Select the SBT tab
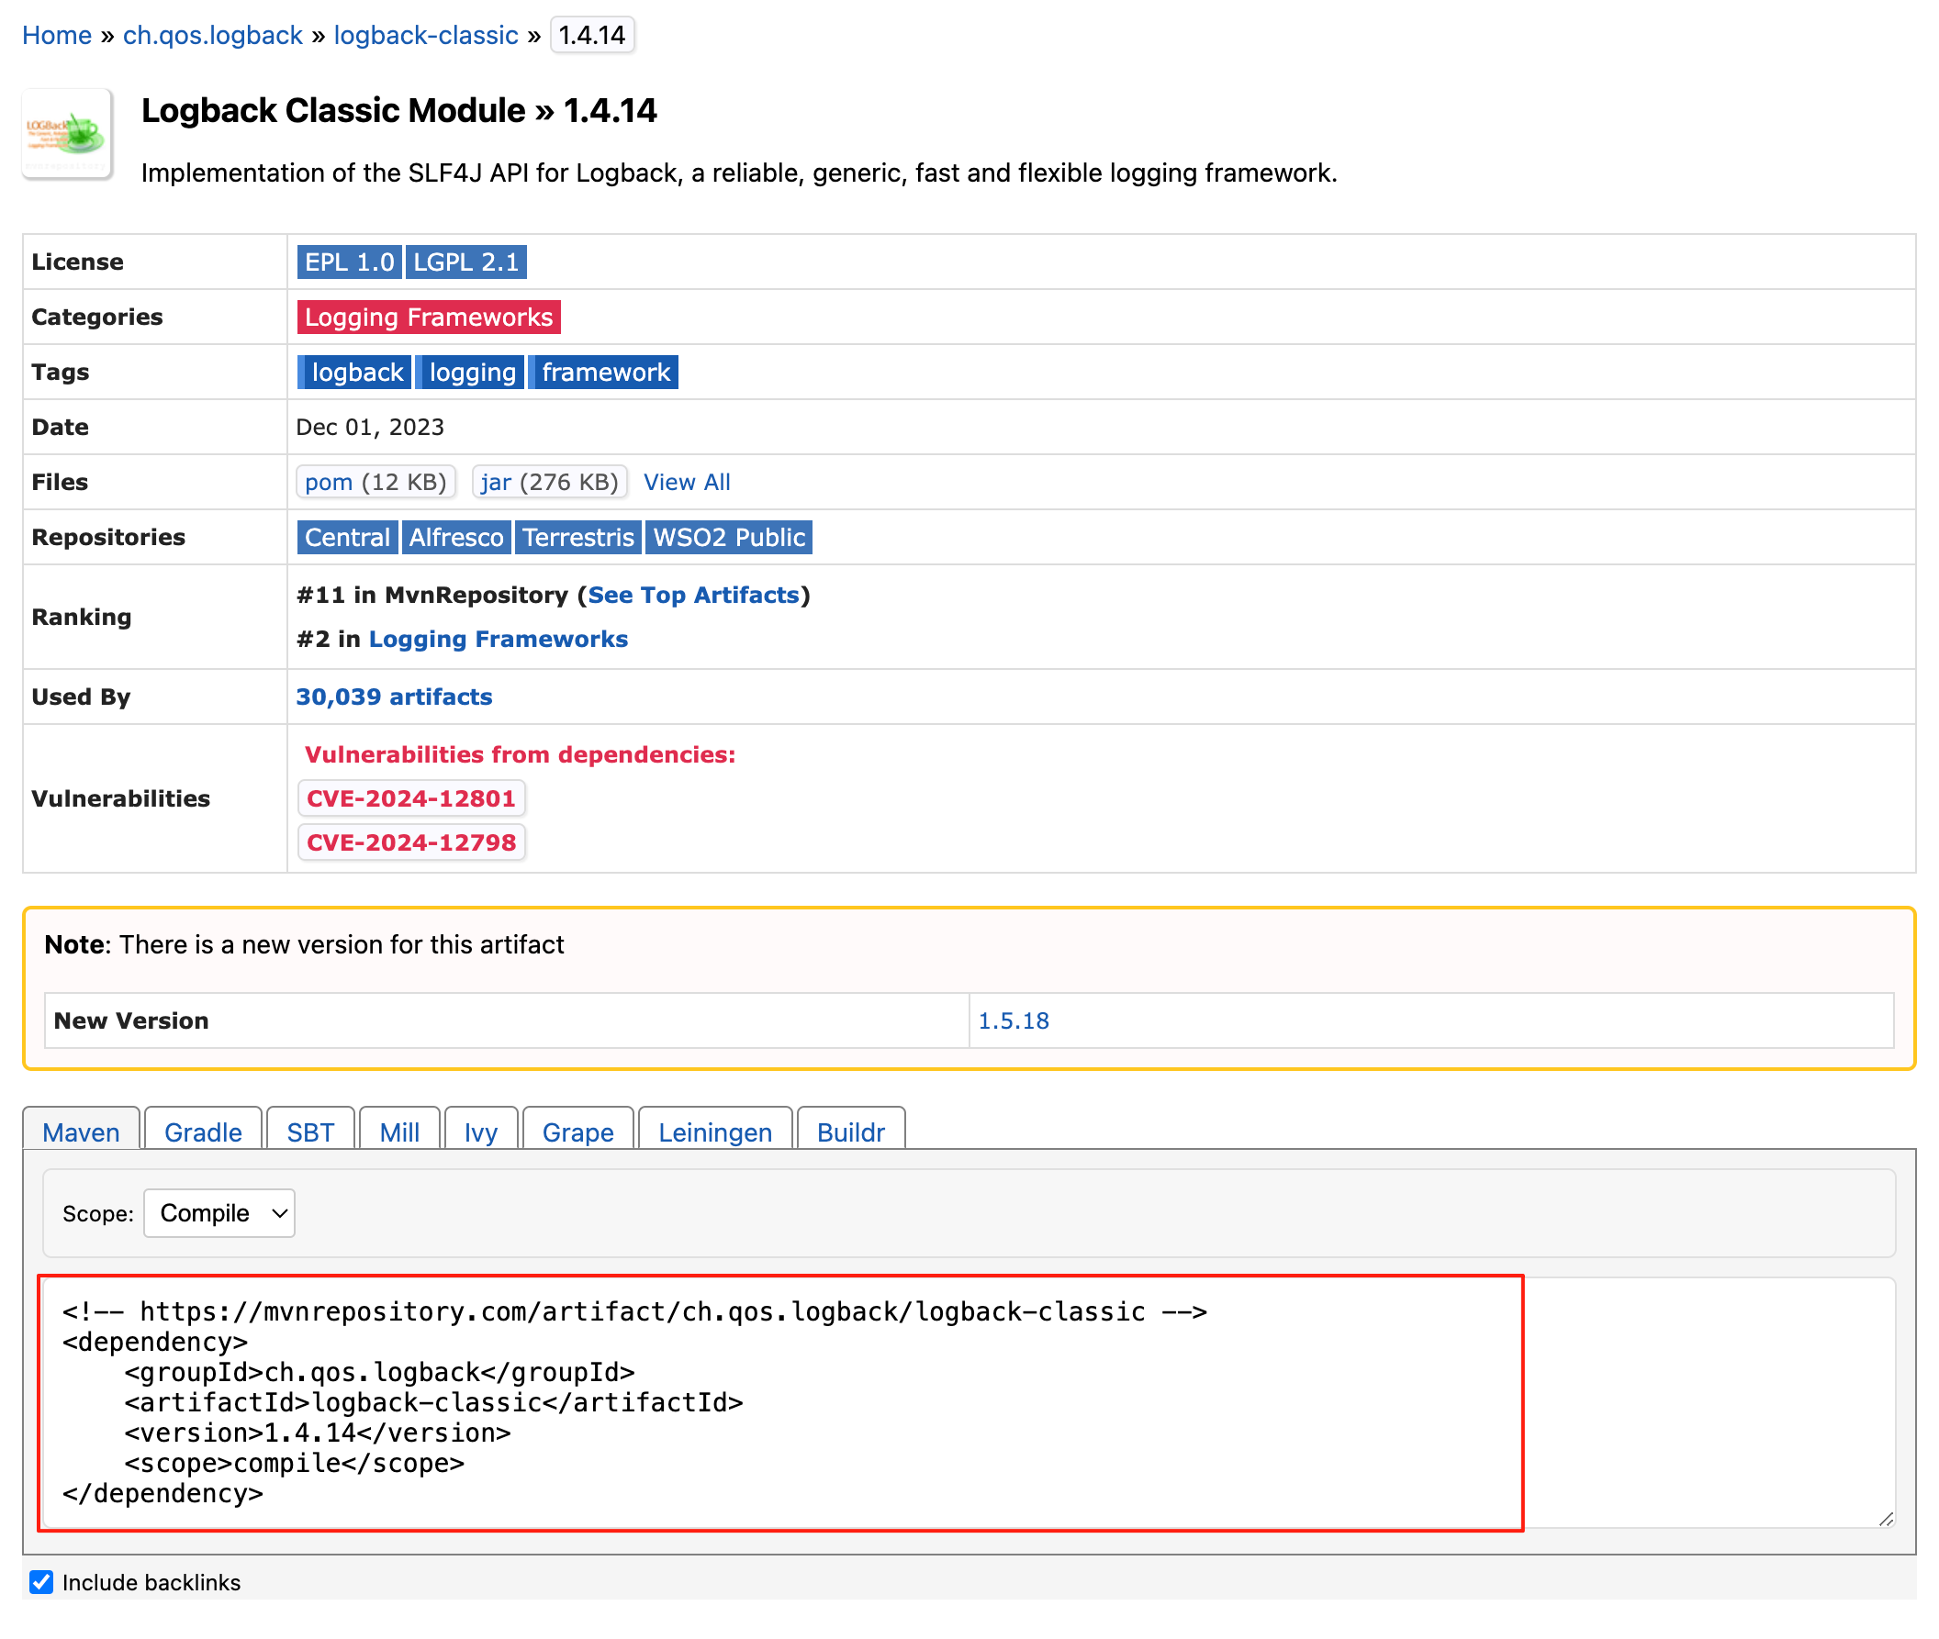This screenshot has width=1939, height=1639. (309, 1132)
